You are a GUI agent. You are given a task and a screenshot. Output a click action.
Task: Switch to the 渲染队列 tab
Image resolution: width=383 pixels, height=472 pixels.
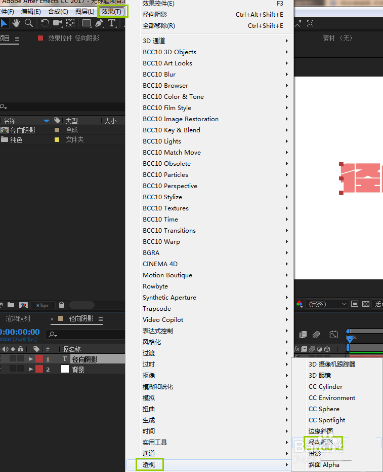point(18,318)
